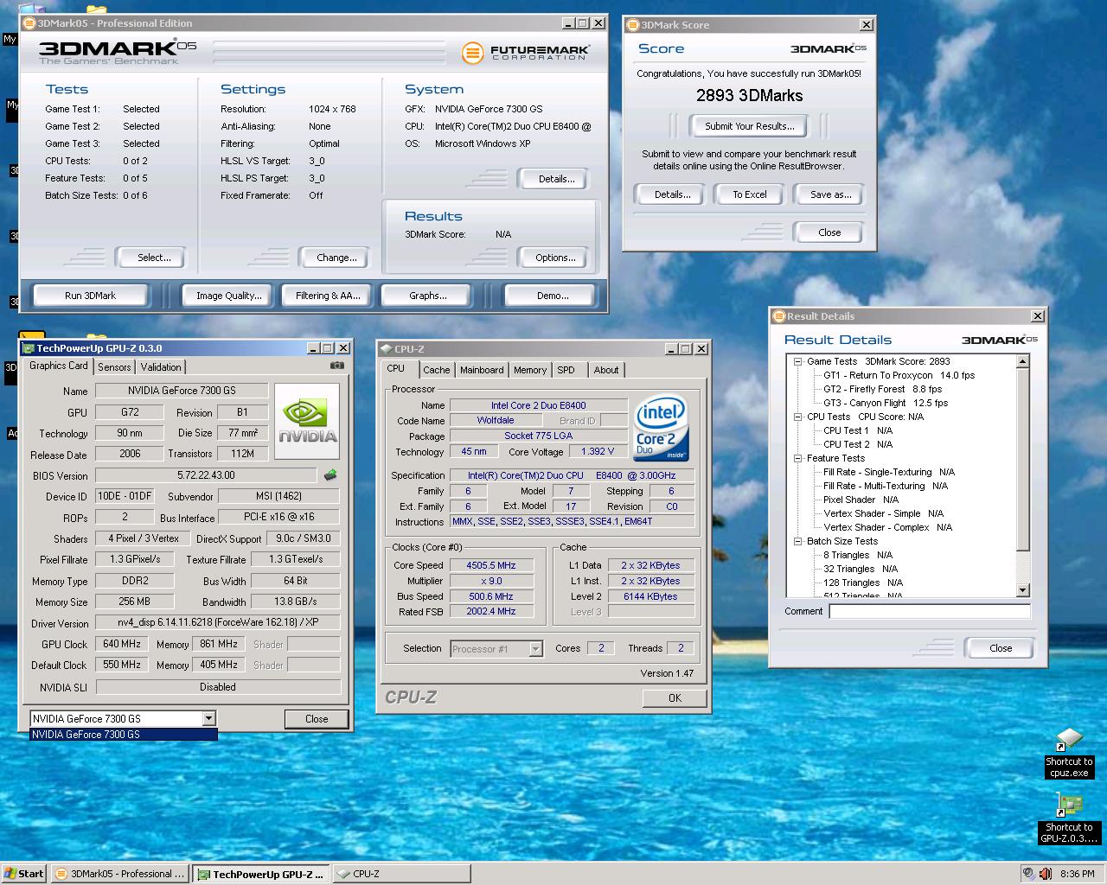Switch to CPU-Z taskbar item
The width and height of the screenshot is (1107, 885).
click(x=401, y=874)
